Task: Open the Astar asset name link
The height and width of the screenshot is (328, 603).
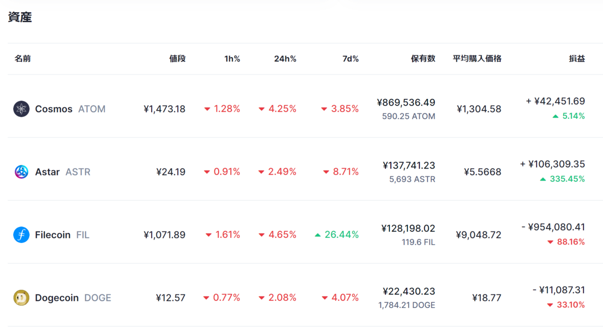Action: (x=47, y=172)
